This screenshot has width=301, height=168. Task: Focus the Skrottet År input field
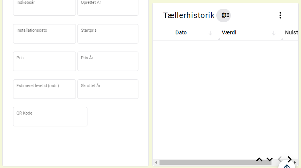(108, 89)
